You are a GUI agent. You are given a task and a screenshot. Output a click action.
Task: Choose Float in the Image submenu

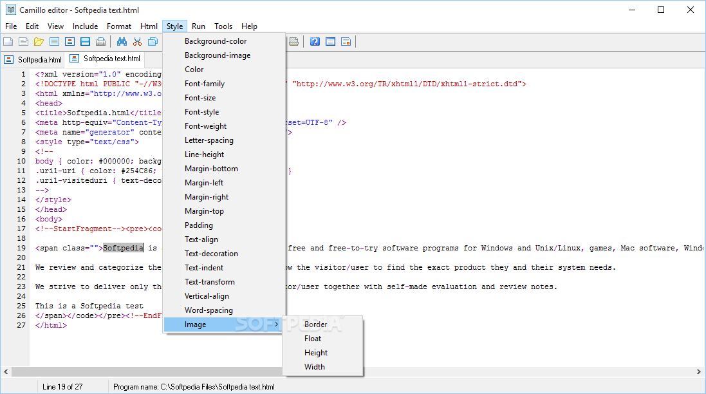(323, 339)
